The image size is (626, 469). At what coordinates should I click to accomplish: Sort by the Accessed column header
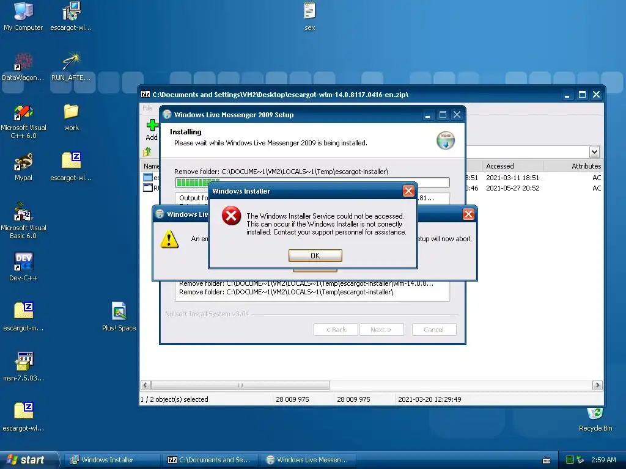(513, 166)
